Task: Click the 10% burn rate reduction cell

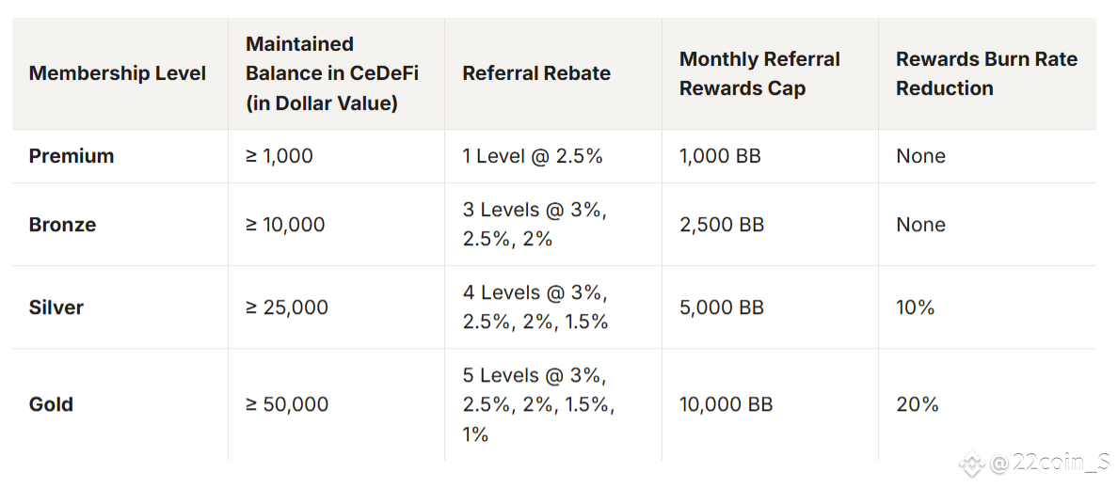Action: 916,307
